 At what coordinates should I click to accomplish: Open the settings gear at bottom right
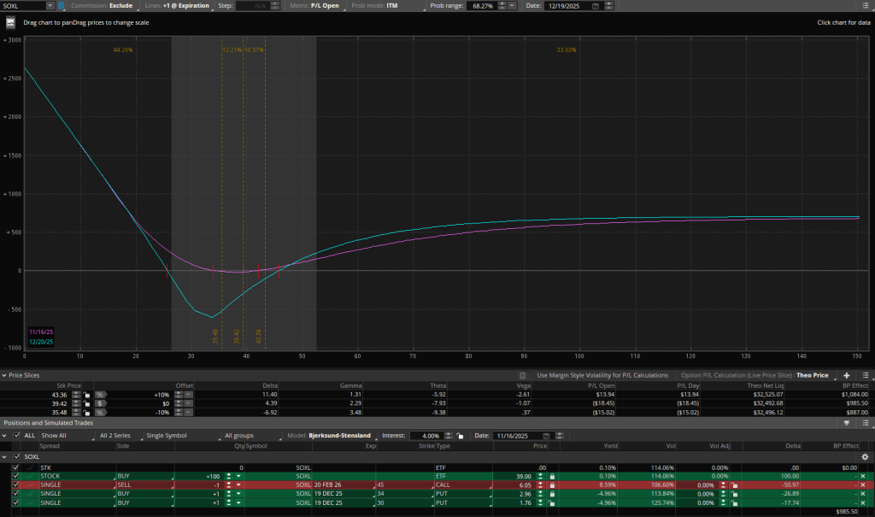point(865,457)
